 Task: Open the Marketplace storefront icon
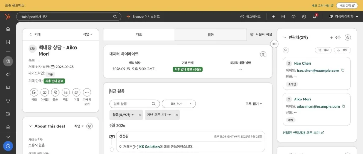tap(283, 17)
